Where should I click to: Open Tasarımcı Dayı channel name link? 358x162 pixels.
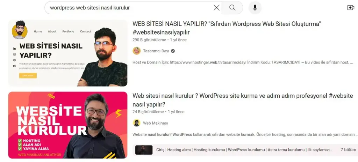pyautogui.click(x=156, y=51)
